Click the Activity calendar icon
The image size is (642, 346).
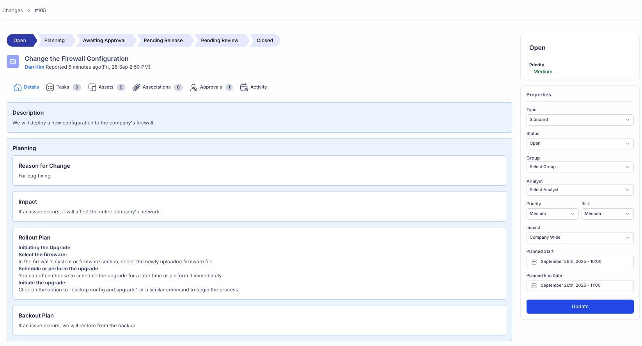244,87
